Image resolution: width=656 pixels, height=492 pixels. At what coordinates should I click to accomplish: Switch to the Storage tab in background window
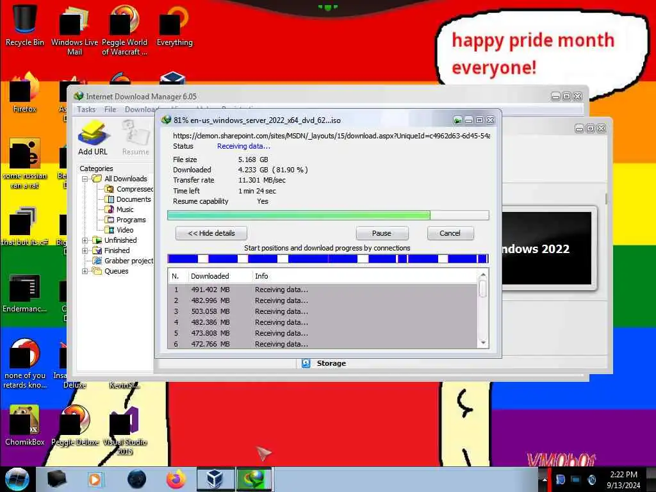[x=331, y=363]
